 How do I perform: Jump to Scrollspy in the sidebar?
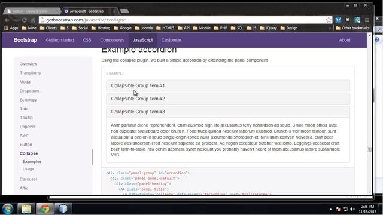(x=28, y=100)
